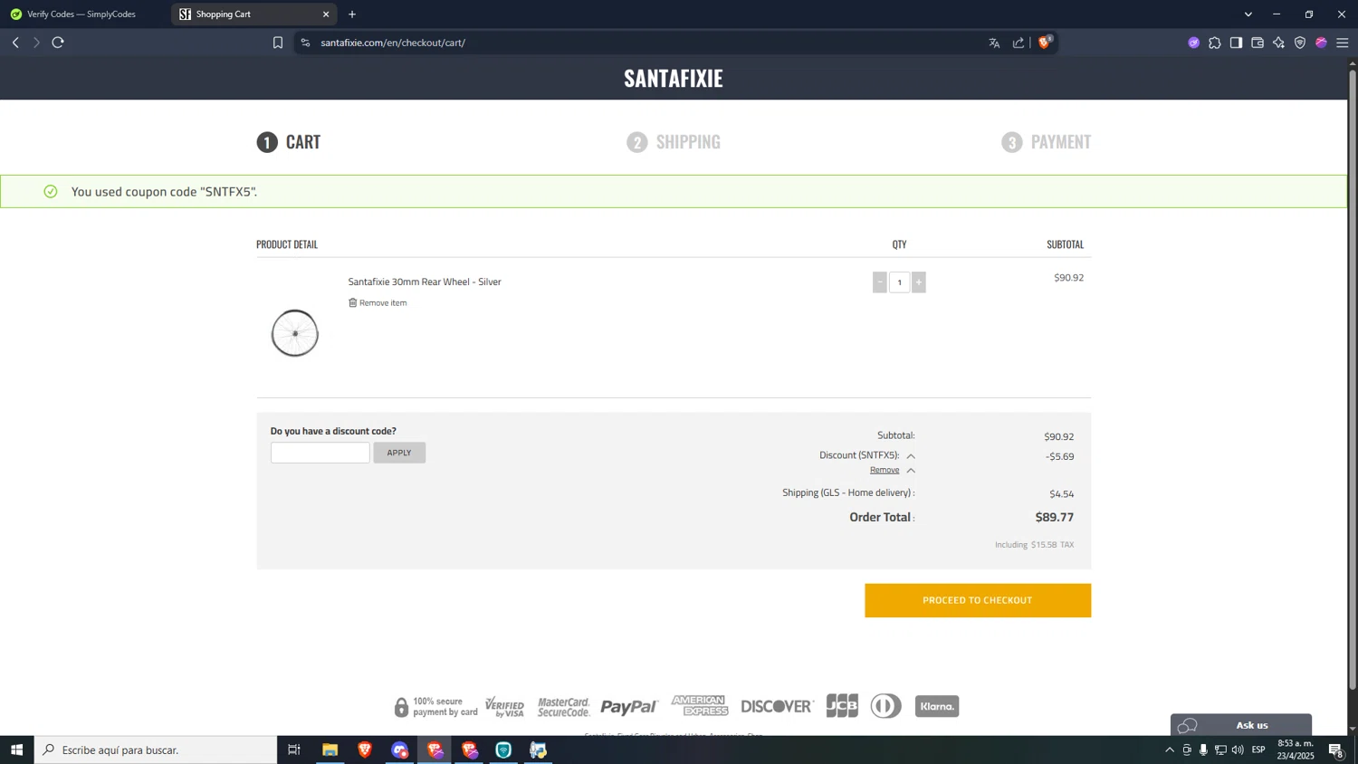
Task: Click the network tray icon
Action: pos(1220,750)
